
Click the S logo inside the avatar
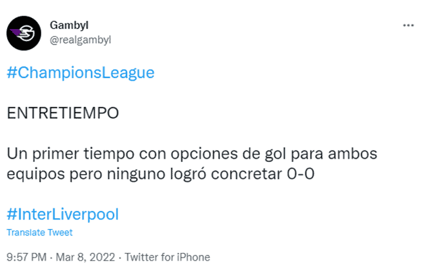point(26,33)
